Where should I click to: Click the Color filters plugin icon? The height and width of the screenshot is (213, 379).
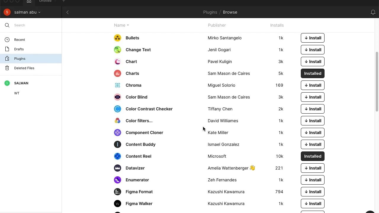(118, 121)
